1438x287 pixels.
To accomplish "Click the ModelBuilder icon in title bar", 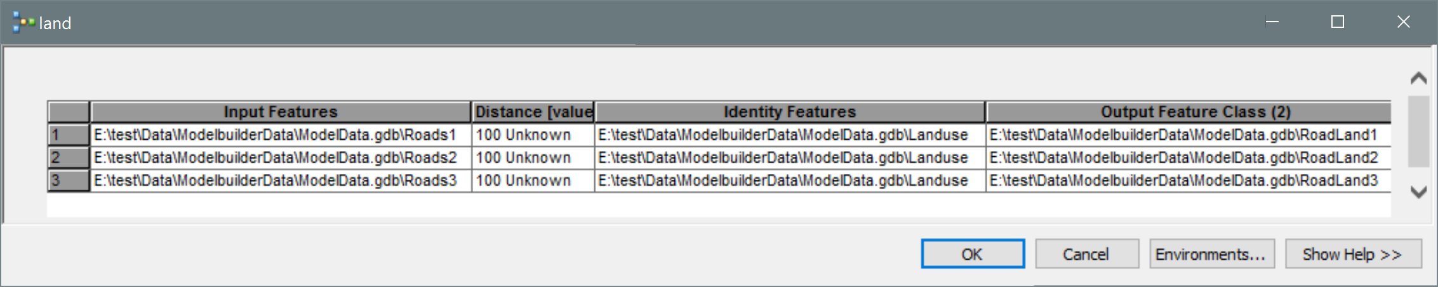I will (x=23, y=23).
